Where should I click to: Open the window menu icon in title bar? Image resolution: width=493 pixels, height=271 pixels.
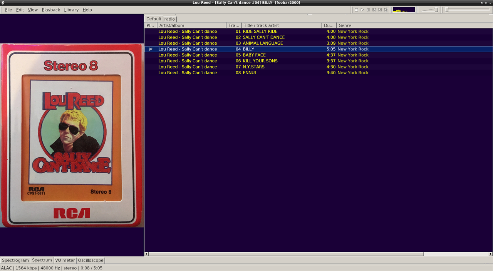tap(3, 3)
